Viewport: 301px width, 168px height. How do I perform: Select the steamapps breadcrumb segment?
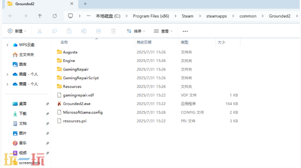tap(217, 16)
